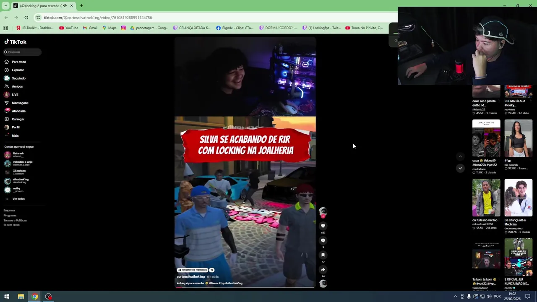Image resolution: width=537 pixels, height=302 pixels.
Task: Open comments on the video
Action: [323, 240]
